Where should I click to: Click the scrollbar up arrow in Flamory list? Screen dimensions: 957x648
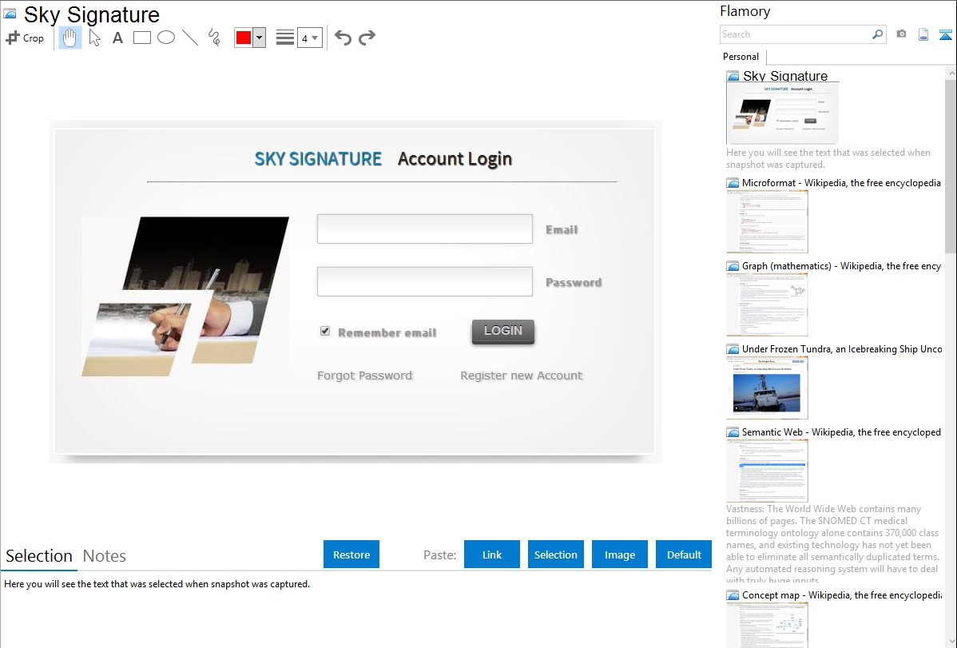pyautogui.click(x=951, y=74)
